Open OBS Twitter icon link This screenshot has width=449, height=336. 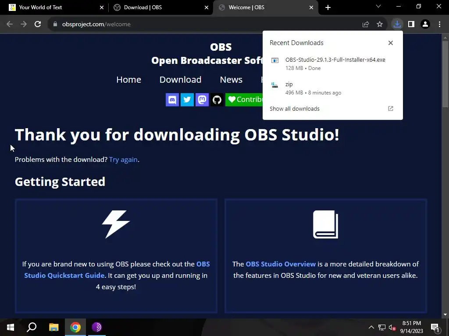point(187,100)
